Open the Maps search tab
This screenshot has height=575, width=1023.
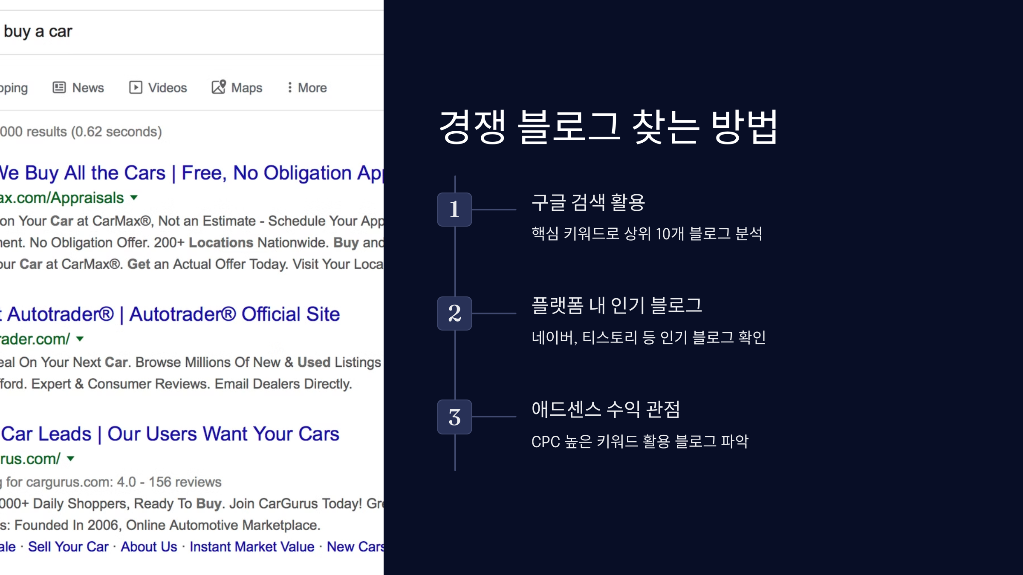(x=246, y=88)
